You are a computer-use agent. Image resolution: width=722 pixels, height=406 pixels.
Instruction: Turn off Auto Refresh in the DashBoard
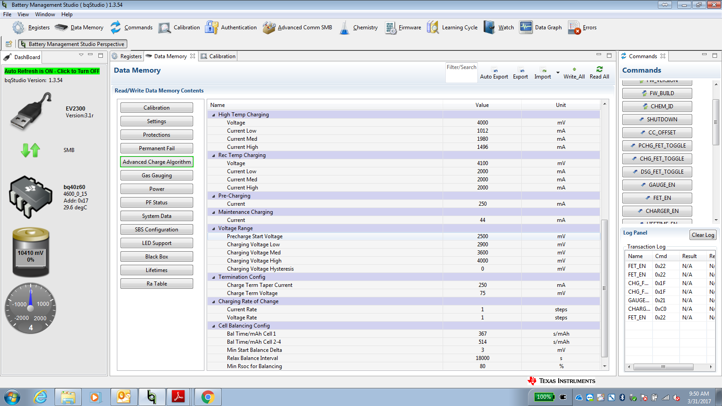pyautogui.click(x=52, y=71)
